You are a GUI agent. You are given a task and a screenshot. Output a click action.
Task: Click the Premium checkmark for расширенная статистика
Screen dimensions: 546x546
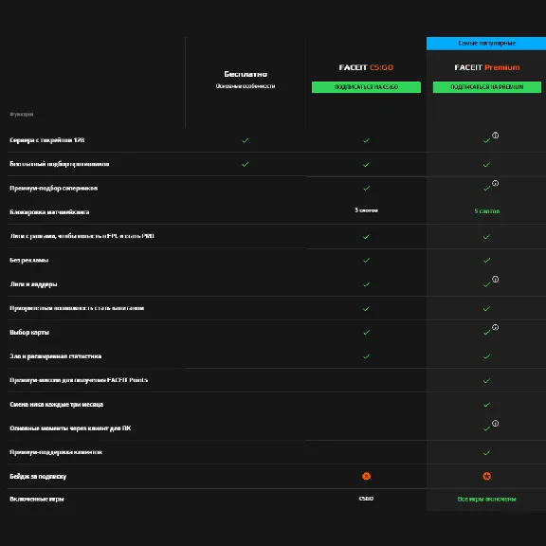click(487, 356)
